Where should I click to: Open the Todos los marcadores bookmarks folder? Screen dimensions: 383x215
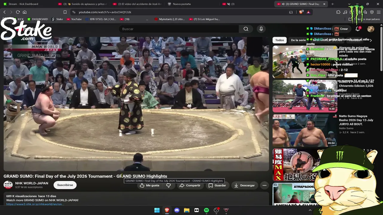click(x=364, y=19)
